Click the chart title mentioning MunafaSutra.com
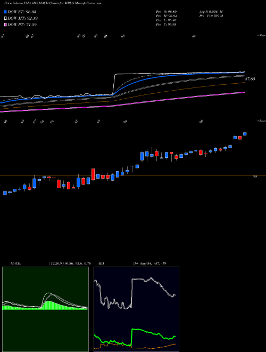Image resolution: width=266 pixels, height=352 pixels. [x=53, y=4]
